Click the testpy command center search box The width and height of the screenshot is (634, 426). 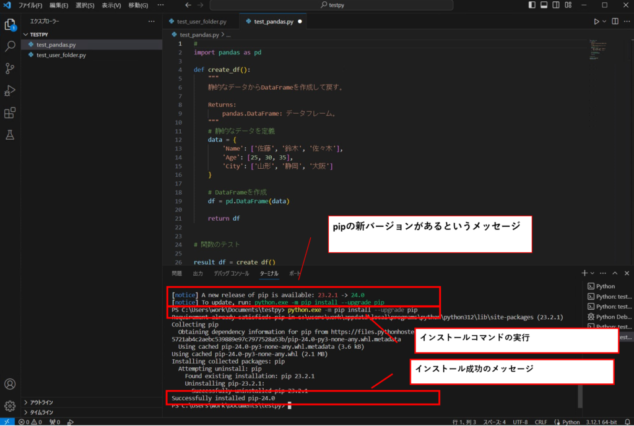[x=332, y=5]
